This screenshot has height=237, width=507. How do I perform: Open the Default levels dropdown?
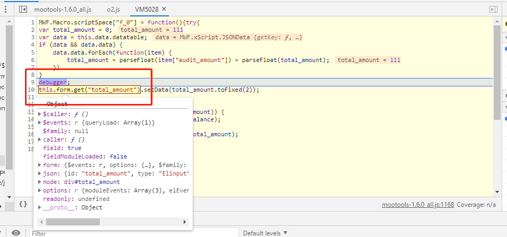click(x=265, y=233)
